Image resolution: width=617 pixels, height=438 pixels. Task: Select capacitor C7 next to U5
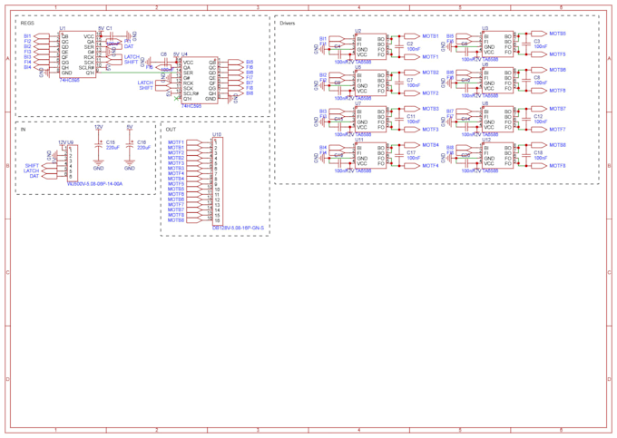(399, 83)
